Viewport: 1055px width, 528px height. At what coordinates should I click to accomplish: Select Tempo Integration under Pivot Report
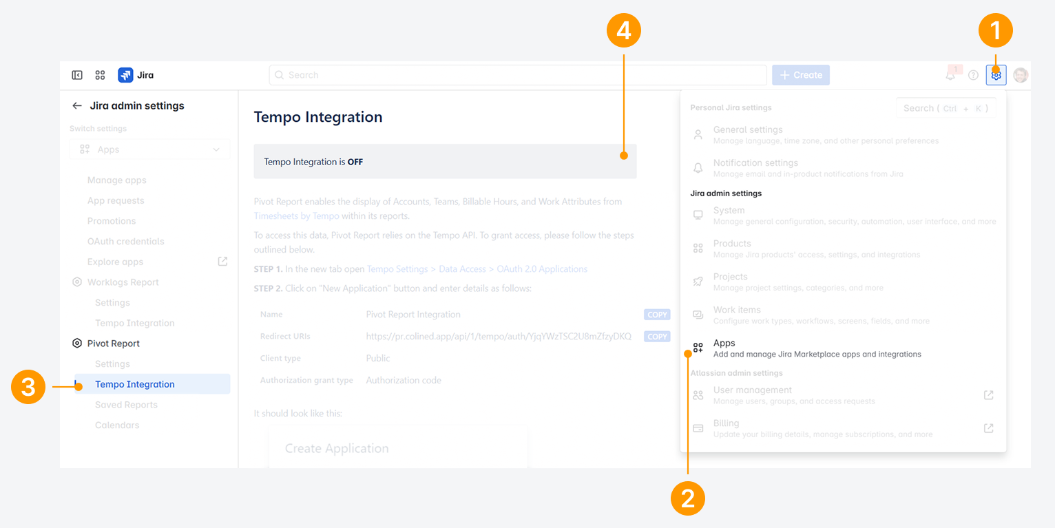(x=152, y=384)
